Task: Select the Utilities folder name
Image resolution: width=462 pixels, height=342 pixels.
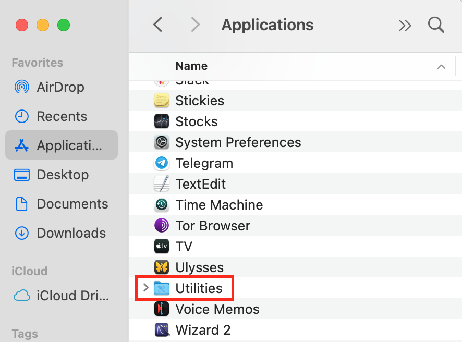Action: 199,288
